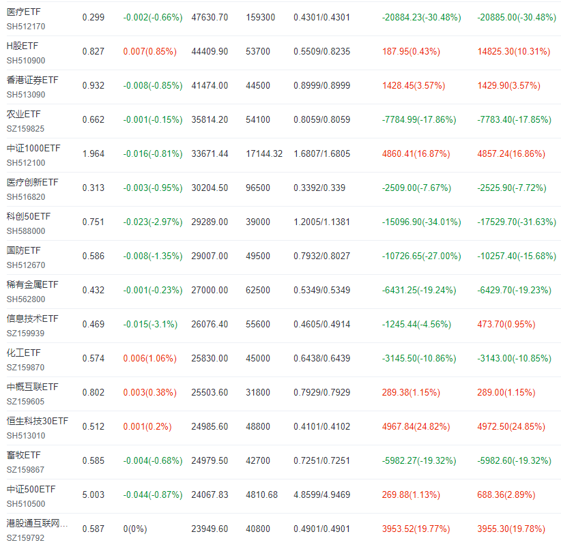Screen dimensions: 561x547
Task: Open 科创50ETF entry
Action: point(29,216)
